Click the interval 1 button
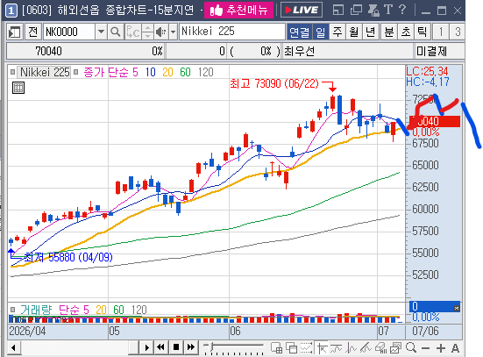This screenshot has width=483, height=357. 441,32
